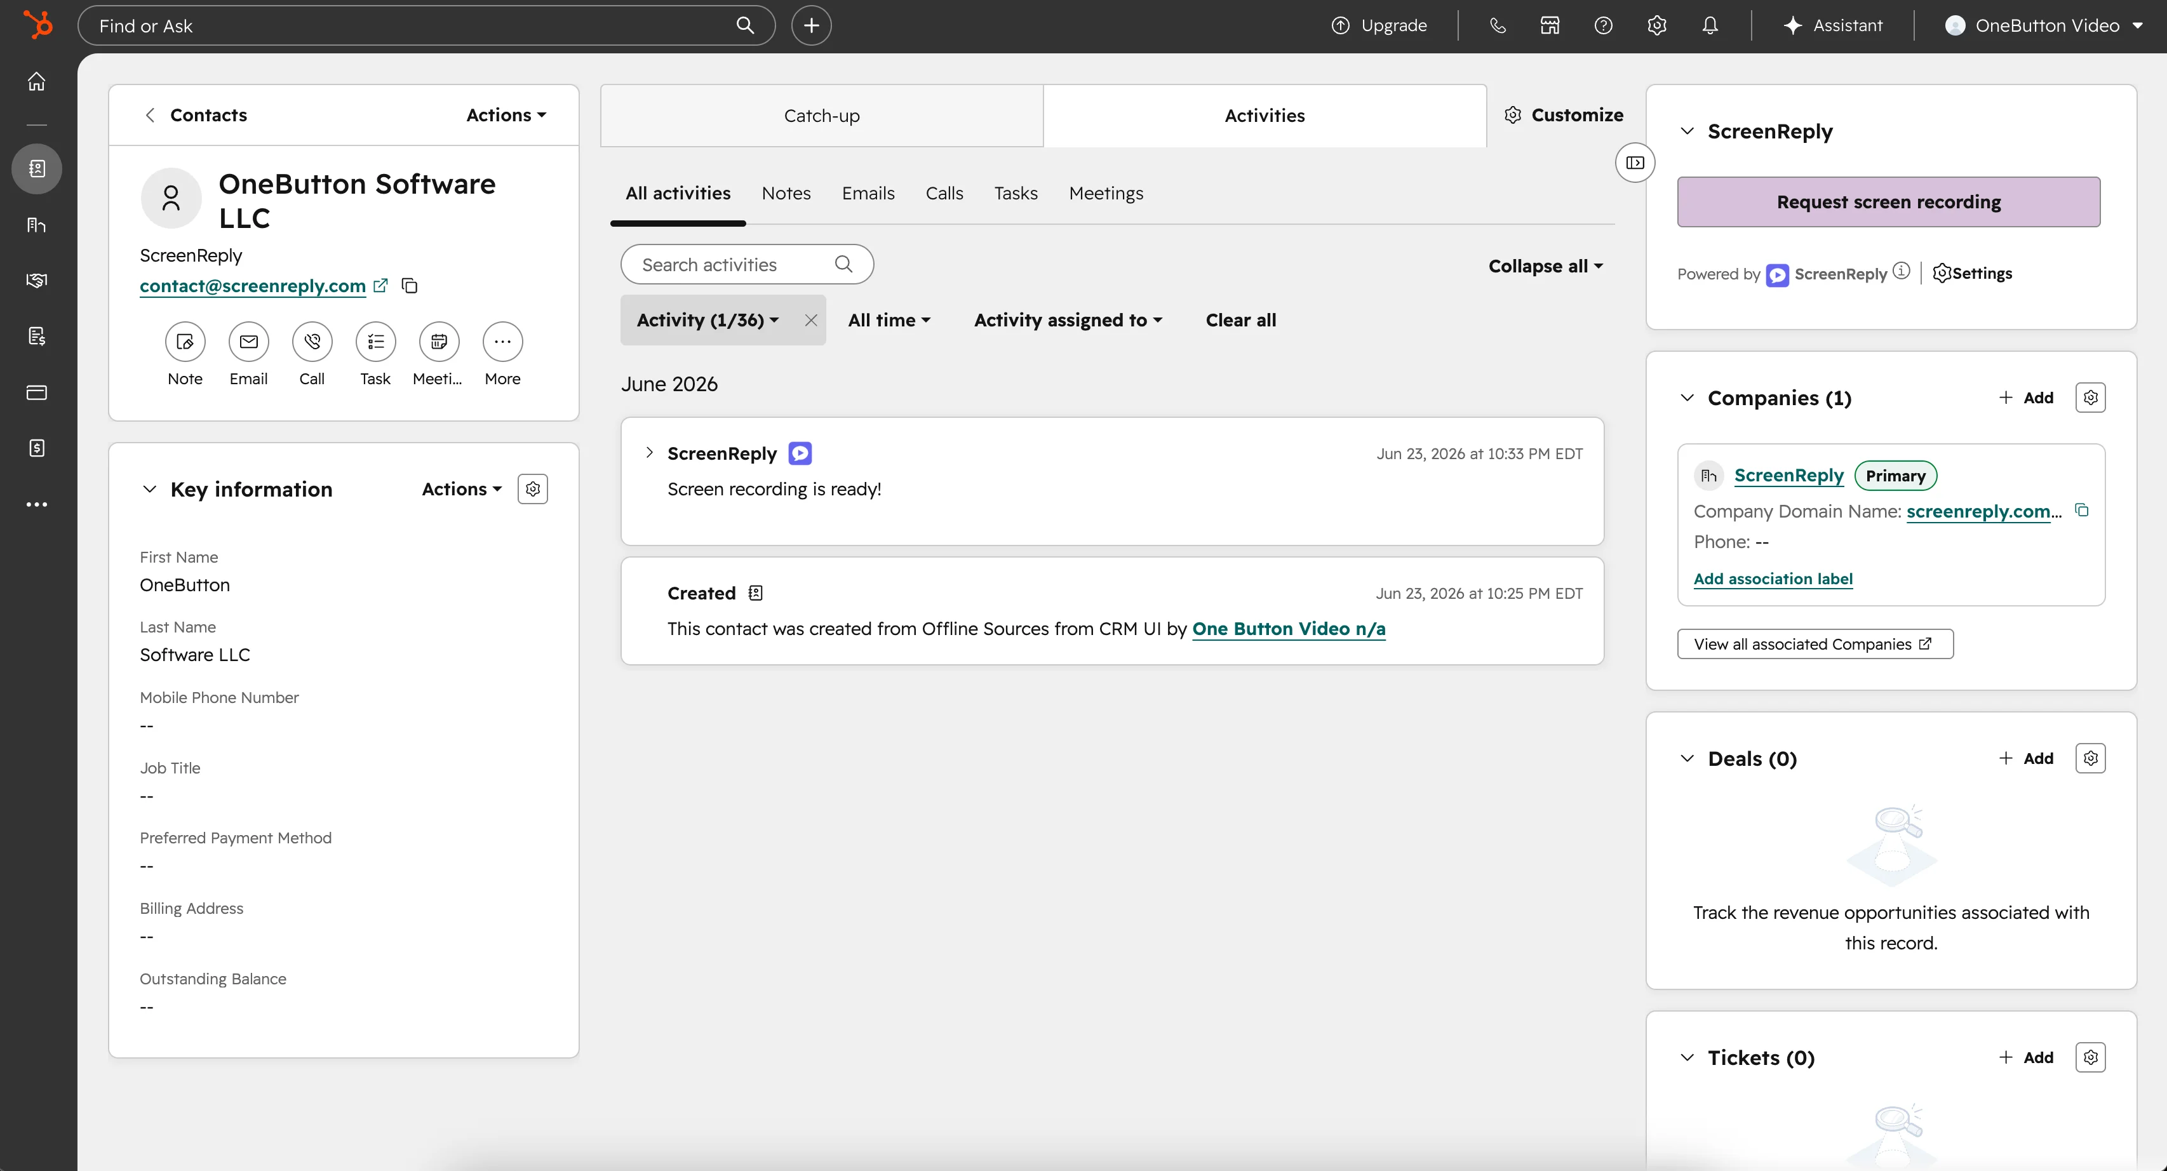Viewport: 2167px width, 1171px height.
Task: Click Add association label link
Action: [x=1773, y=579]
